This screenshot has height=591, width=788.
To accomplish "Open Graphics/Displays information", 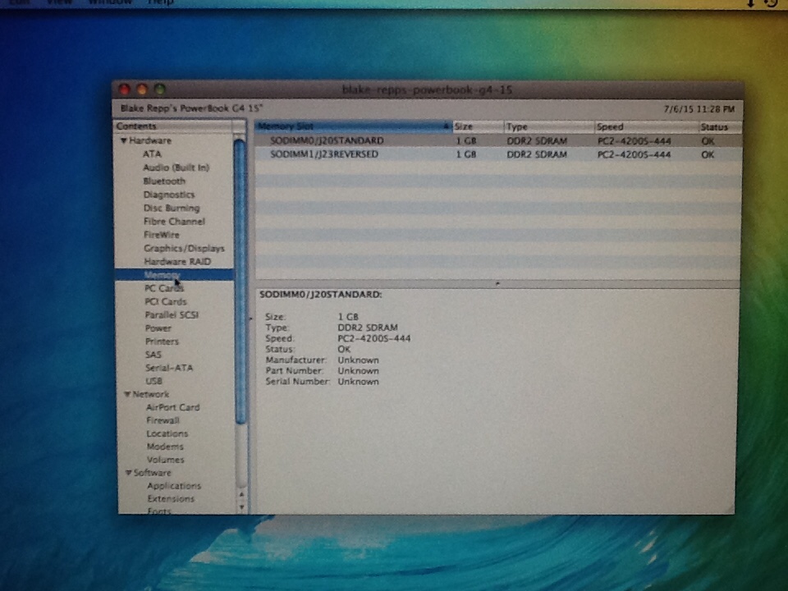I will click(x=184, y=248).
